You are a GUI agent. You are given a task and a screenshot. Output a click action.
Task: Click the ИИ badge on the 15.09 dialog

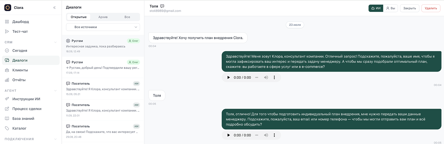[137, 84]
